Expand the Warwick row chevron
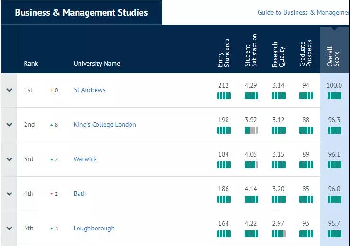 9,159
